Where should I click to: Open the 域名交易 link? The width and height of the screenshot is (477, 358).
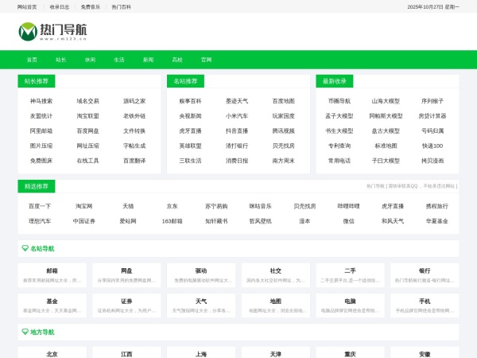(88, 101)
